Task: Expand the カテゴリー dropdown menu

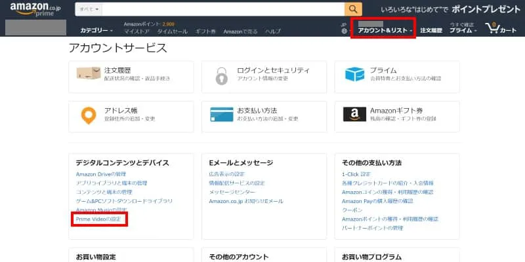Action: click(96, 31)
